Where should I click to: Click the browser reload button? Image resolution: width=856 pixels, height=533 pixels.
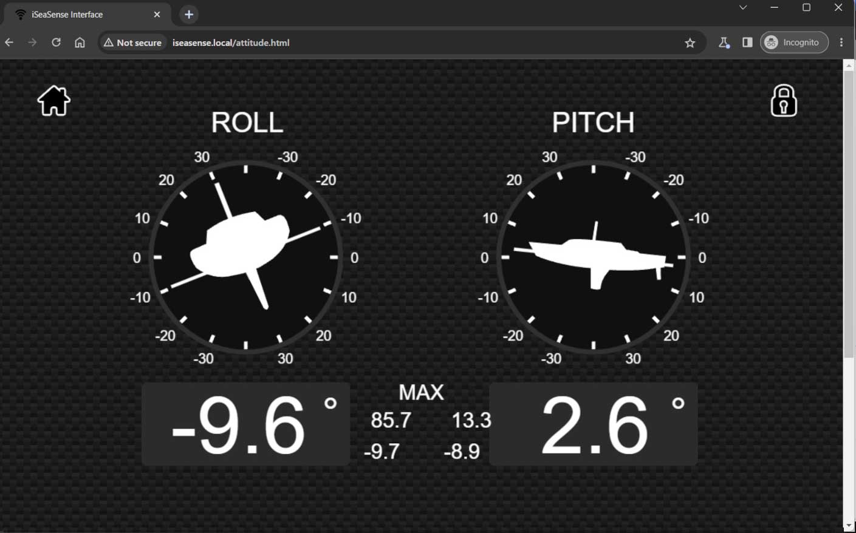pyautogui.click(x=55, y=42)
